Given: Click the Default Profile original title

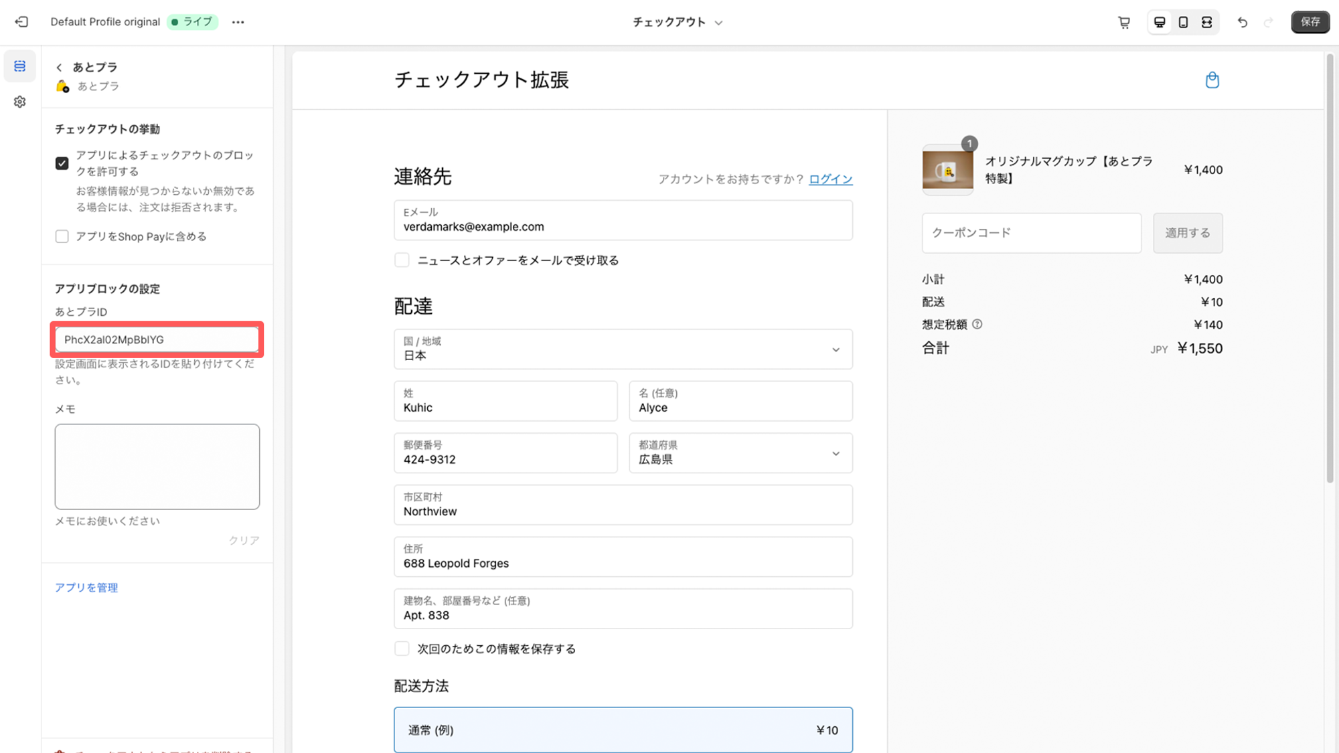Looking at the screenshot, I should 105,22.
